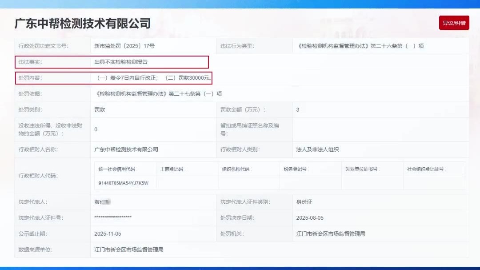480x270 pixels.
Task: Click the 公示截止期 label
Action: pyautogui.click(x=33, y=234)
